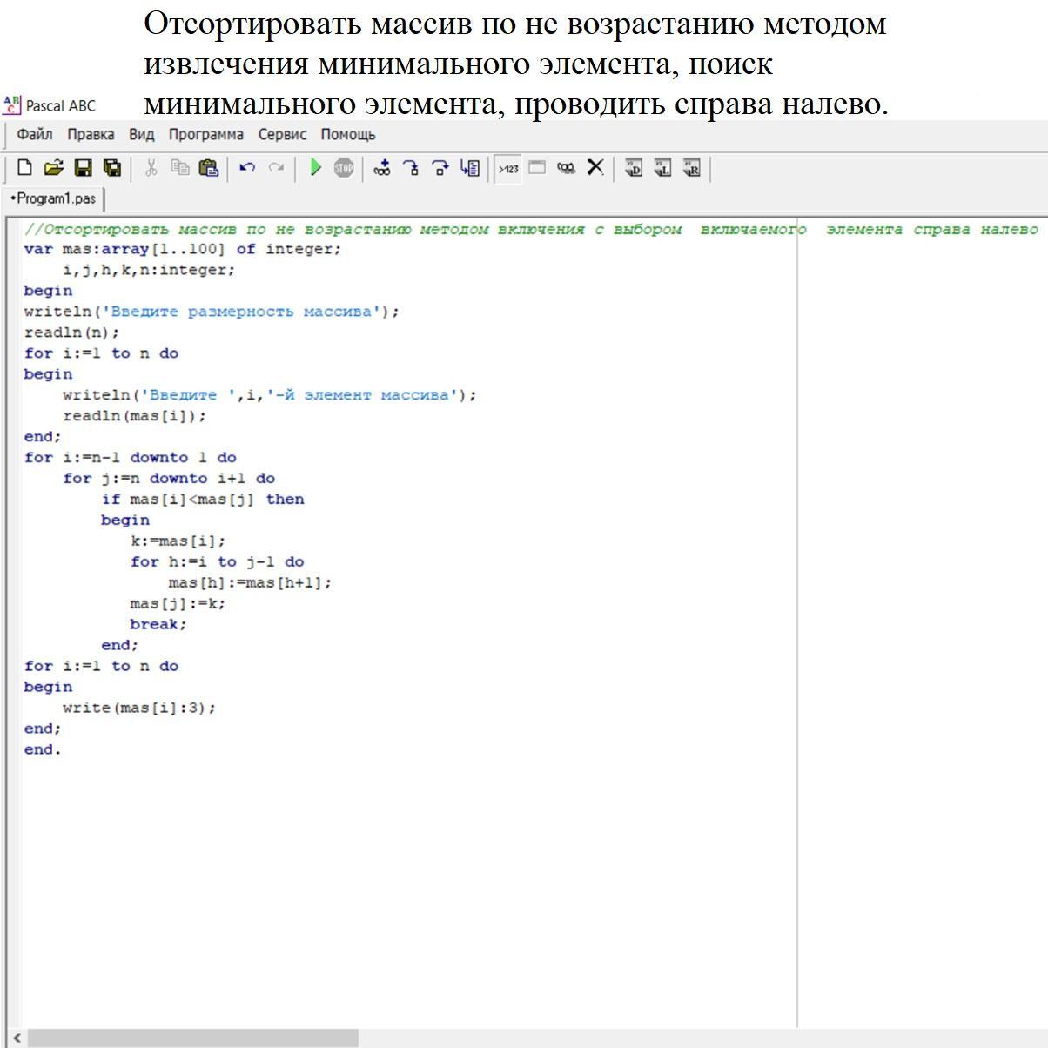Click the Step Over debug icon
Image resolution: width=1048 pixels, height=1048 pixels.
[440, 168]
